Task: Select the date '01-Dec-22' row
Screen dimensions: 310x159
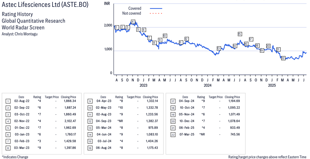Action: pos(22,128)
